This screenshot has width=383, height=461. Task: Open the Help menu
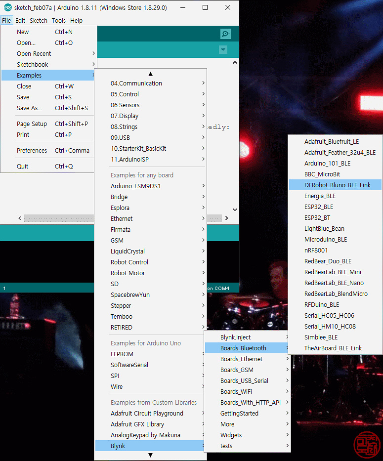pyautogui.click(x=76, y=21)
